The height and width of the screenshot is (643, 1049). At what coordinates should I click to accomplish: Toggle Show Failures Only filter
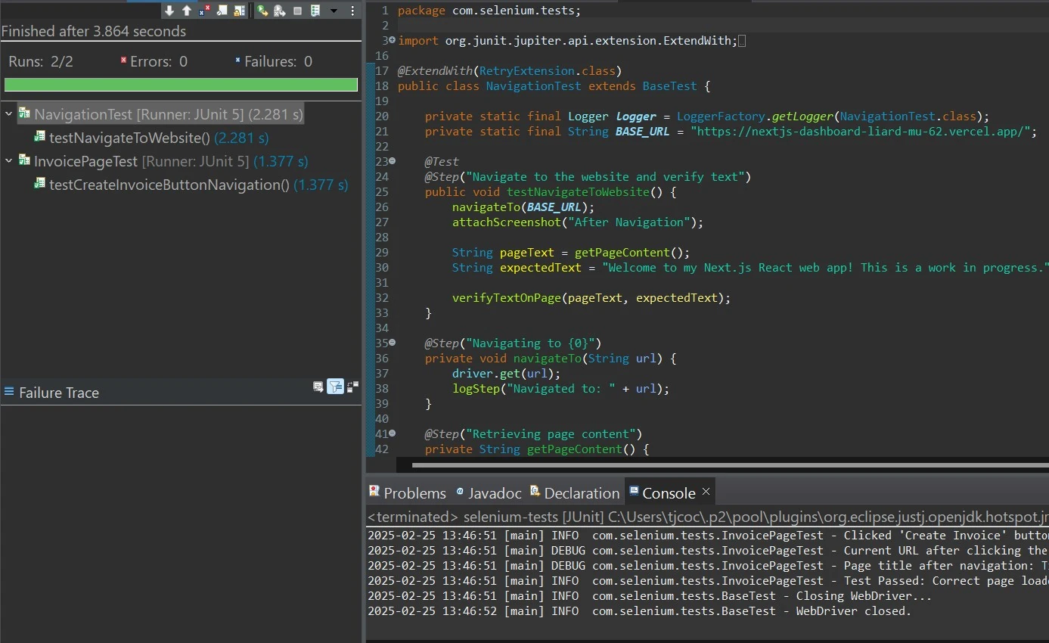pyautogui.click(x=205, y=11)
